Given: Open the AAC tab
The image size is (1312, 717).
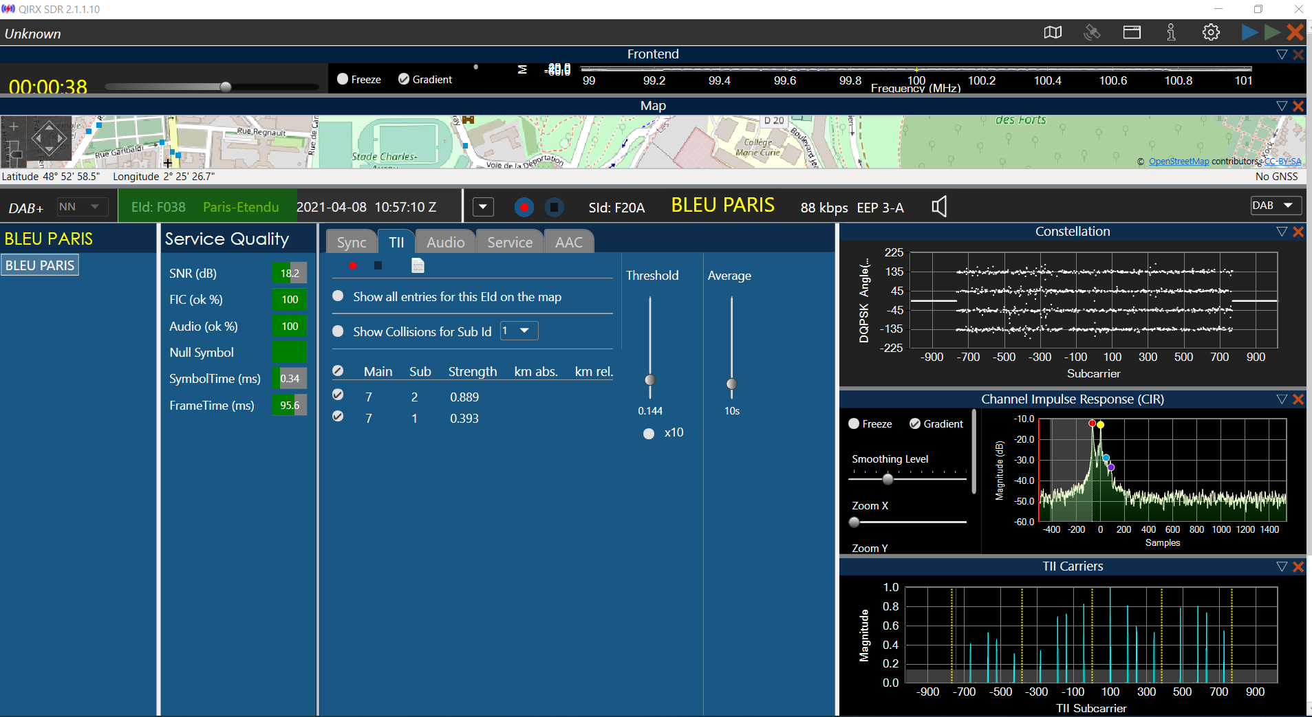Looking at the screenshot, I should tap(569, 242).
